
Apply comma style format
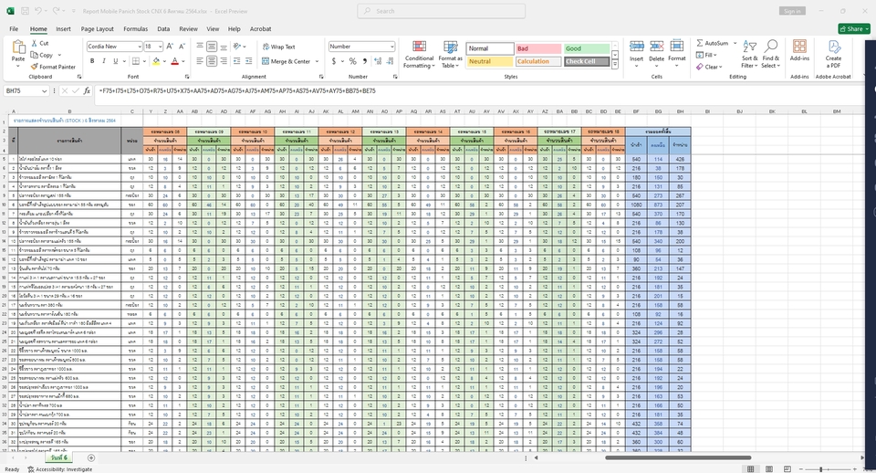click(x=365, y=61)
